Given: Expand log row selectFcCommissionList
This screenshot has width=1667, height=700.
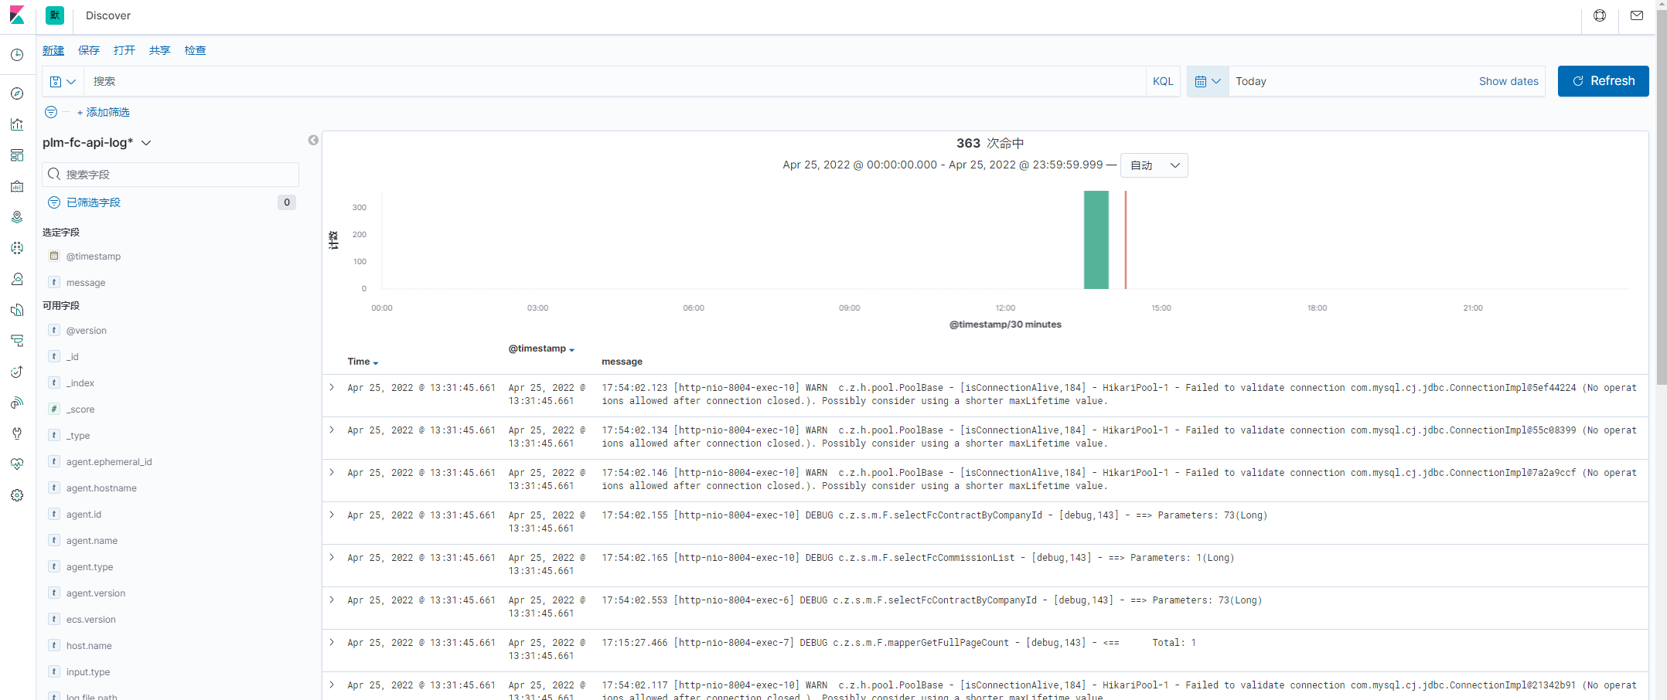Looking at the screenshot, I should tap(332, 558).
